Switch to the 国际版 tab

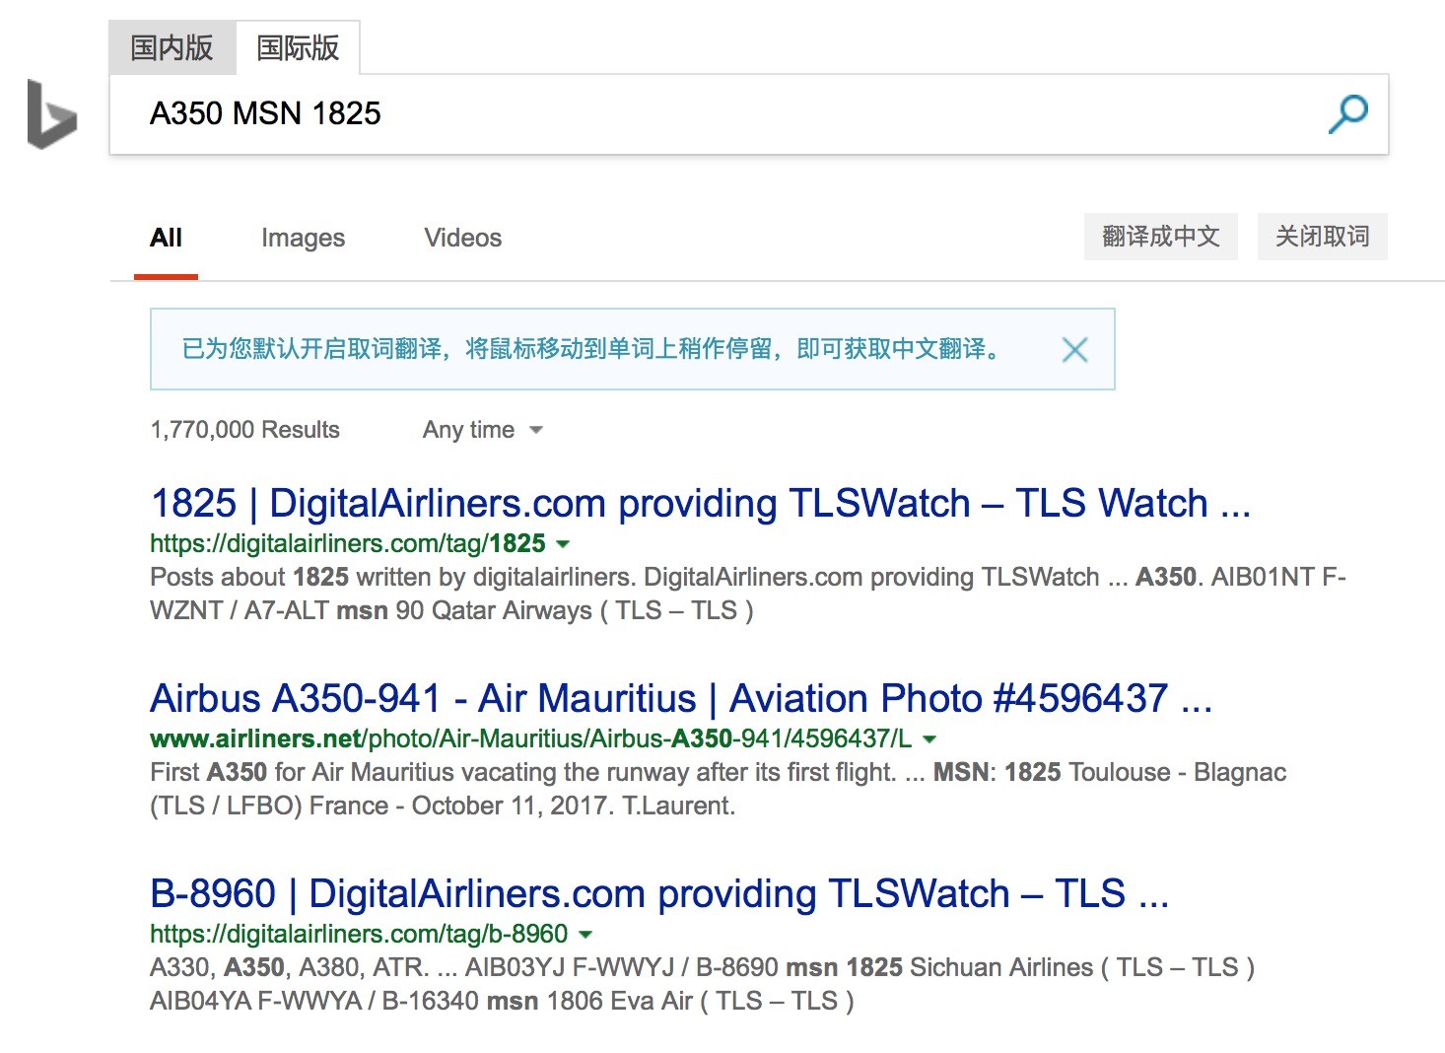[x=298, y=47]
